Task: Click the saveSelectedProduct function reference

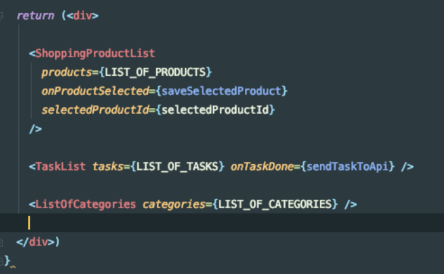Action: point(221,91)
